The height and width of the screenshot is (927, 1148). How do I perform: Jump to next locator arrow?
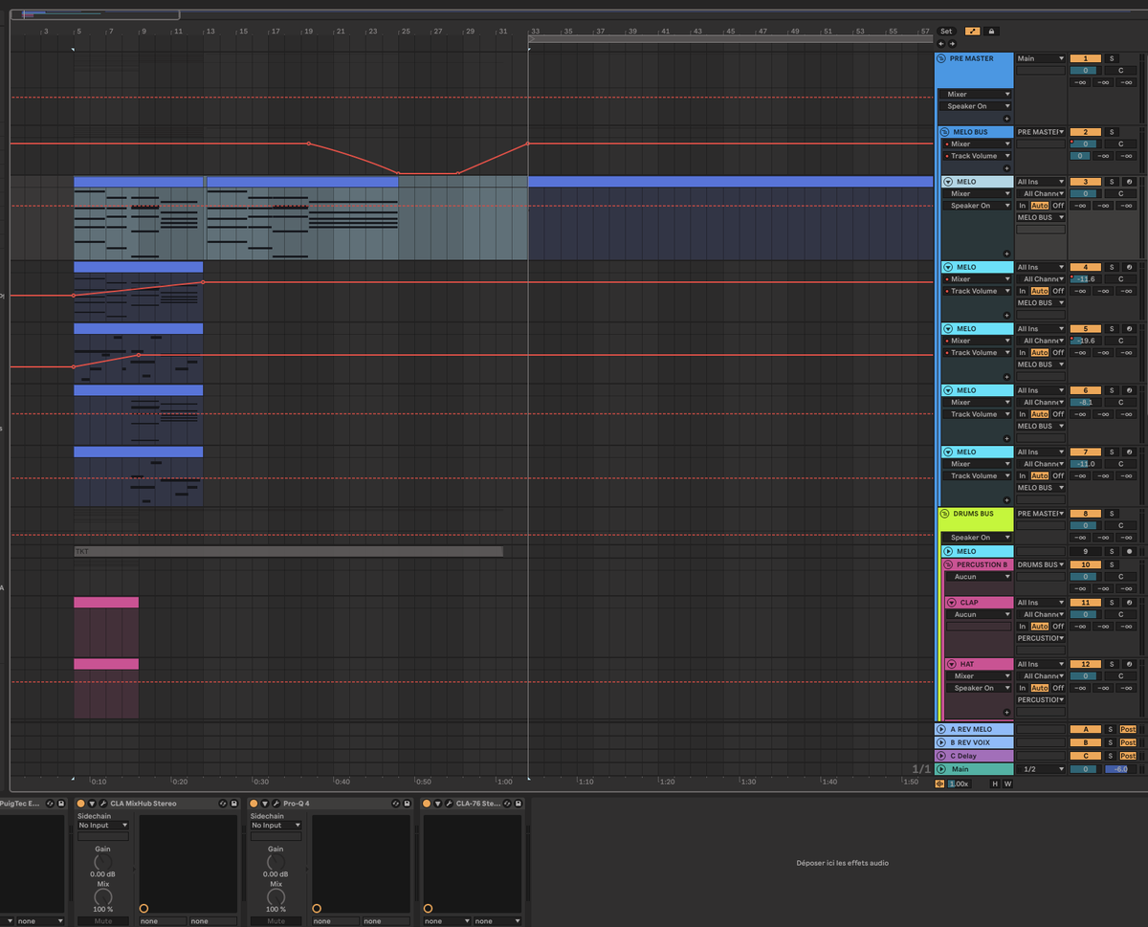(951, 44)
